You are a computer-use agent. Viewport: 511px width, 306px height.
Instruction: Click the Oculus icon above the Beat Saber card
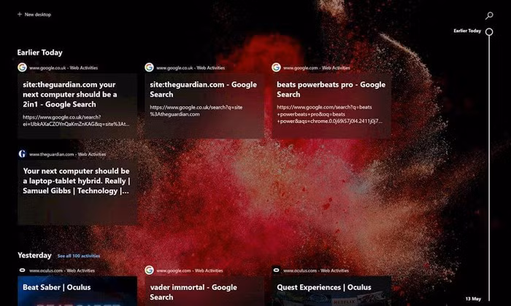tap(22, 270)
